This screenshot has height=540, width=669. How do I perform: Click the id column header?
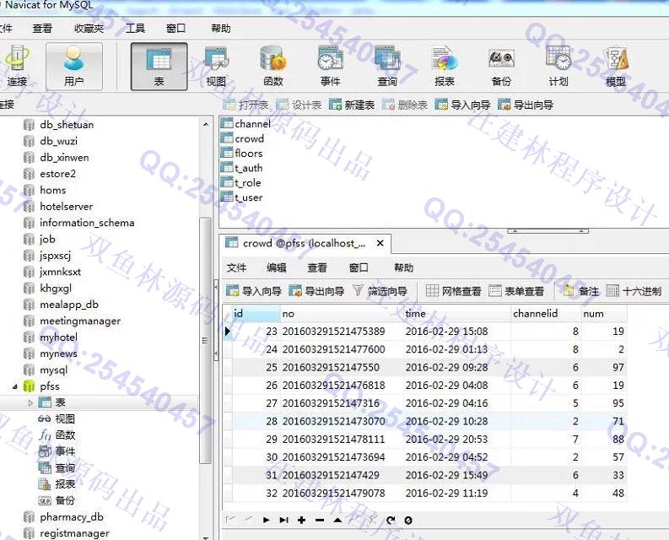[x=256, y=313]
